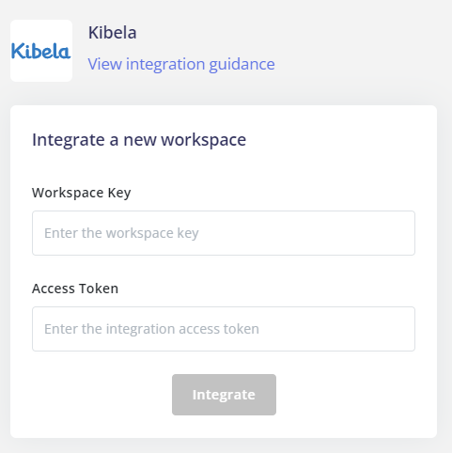Image resolution: width=452 pixels, height=453 pixels.
Task: Click the white logo tile beside Kibela
Action: pos(41,51)
